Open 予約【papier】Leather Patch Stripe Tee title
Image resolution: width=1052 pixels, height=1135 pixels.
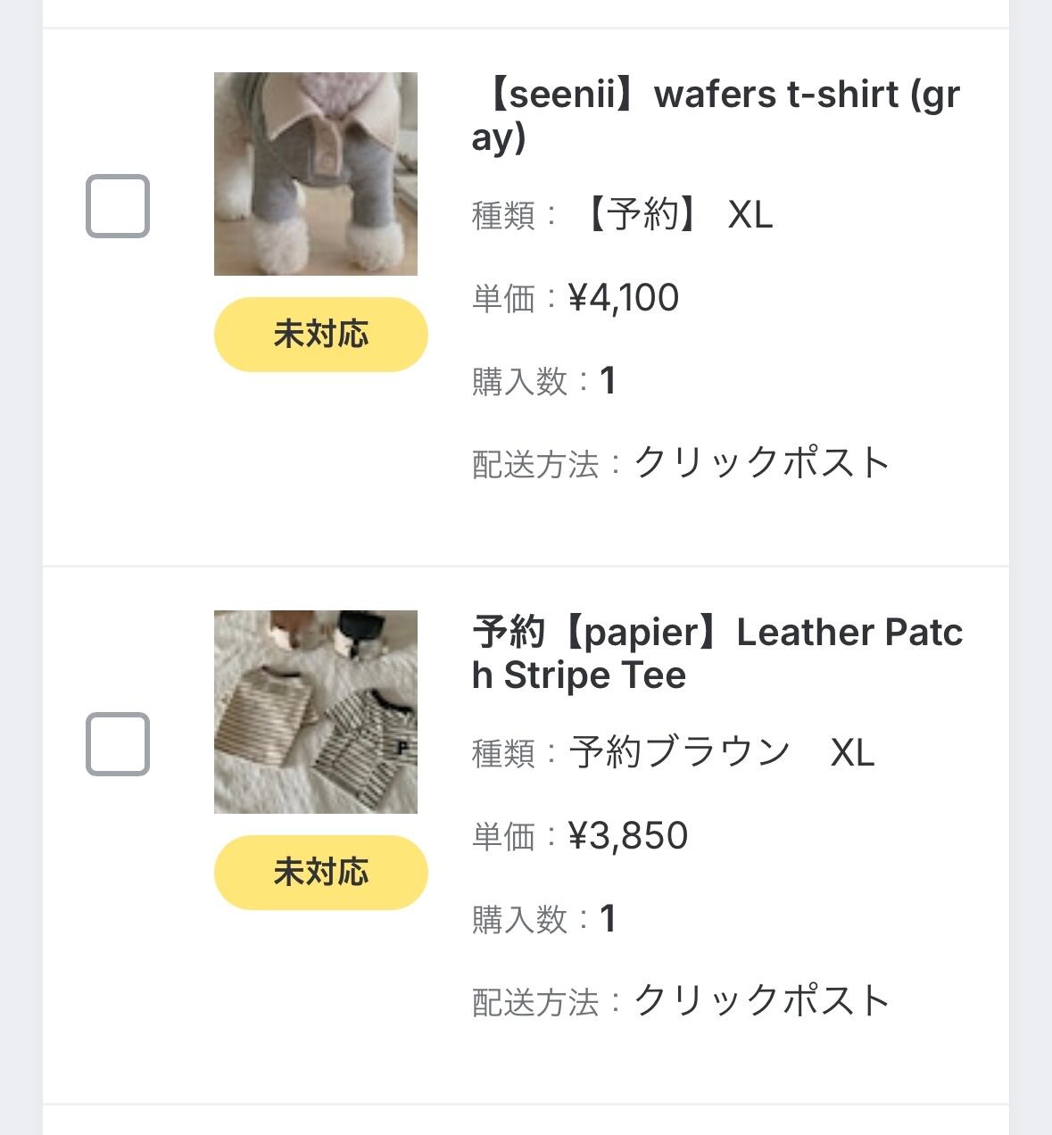coord(717,653)
